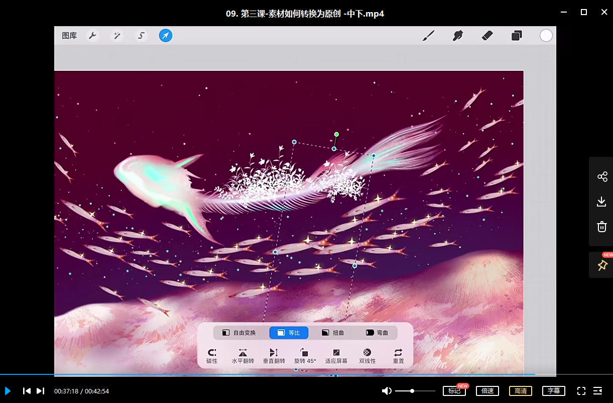Open the magic wand Adjustments tool
This screenshot has width=613, height=403.
[x=117, y=36]
